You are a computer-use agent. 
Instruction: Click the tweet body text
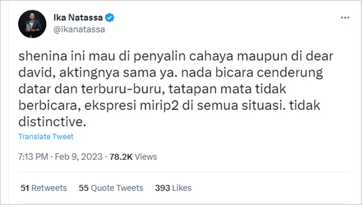point(175,89)
